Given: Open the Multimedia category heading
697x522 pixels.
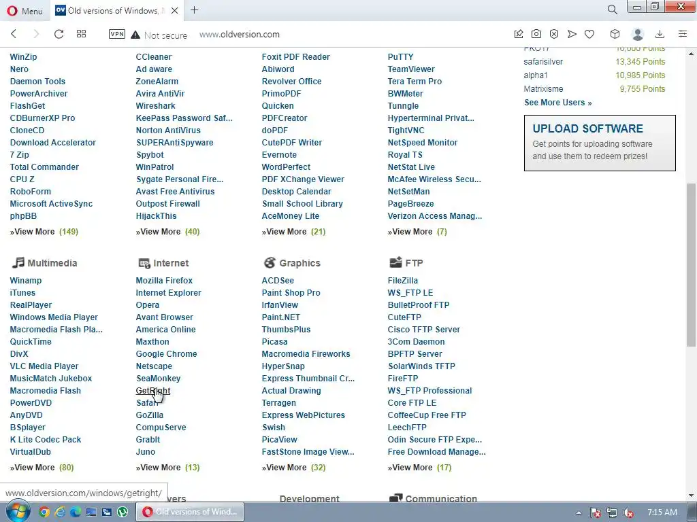Looking at the screenshot, I should pyautogui.click(x=52, y=263).
